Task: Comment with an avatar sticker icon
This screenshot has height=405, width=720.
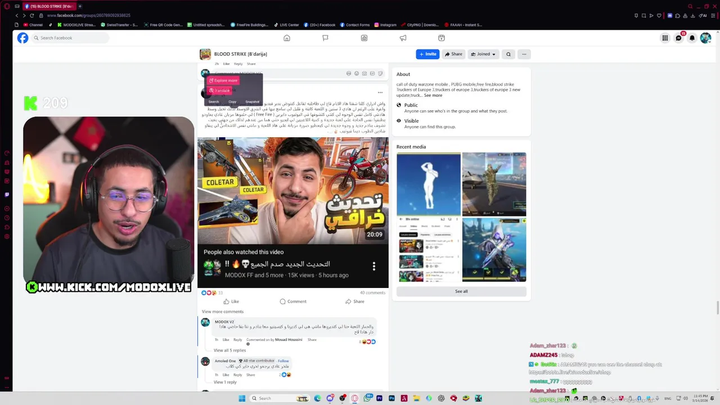Action: [349, 73]
